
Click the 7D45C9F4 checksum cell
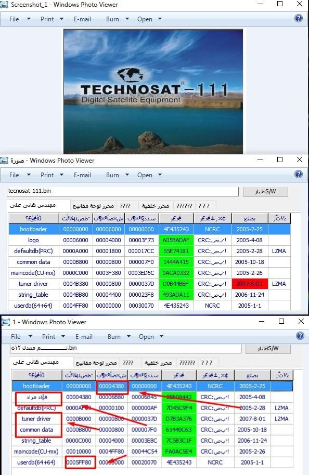pyautogui.click(x=179, y=408)
